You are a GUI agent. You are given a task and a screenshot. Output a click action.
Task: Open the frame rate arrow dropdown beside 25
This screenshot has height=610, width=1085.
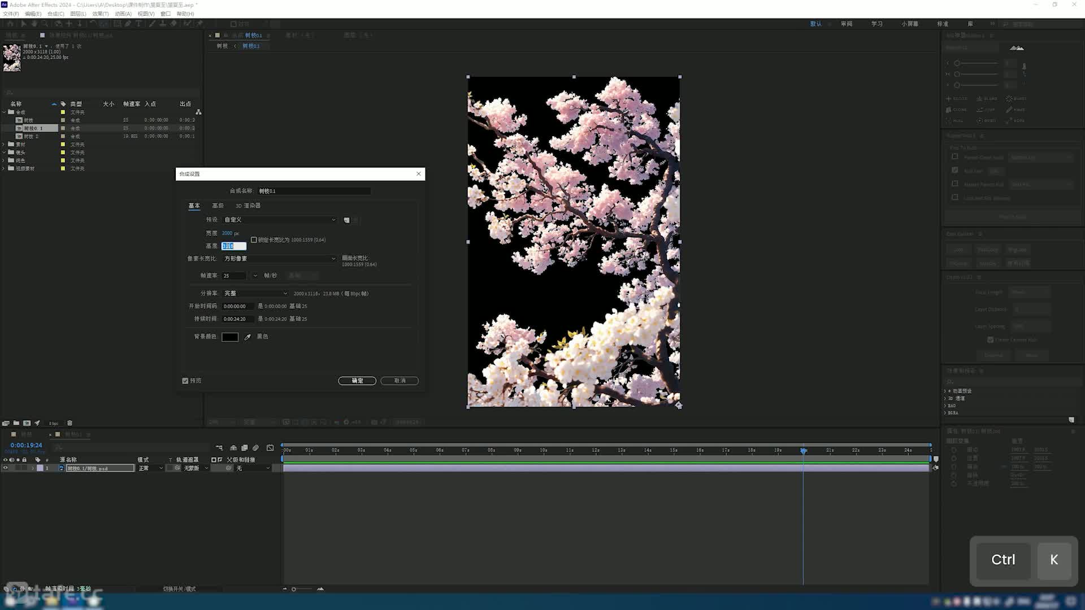[x=255, y=276]
